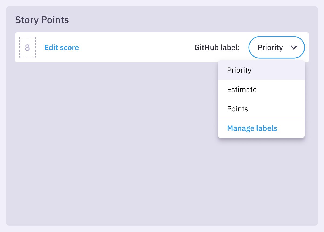
Task: Click the GitHub label text
Action: point(217,47)
